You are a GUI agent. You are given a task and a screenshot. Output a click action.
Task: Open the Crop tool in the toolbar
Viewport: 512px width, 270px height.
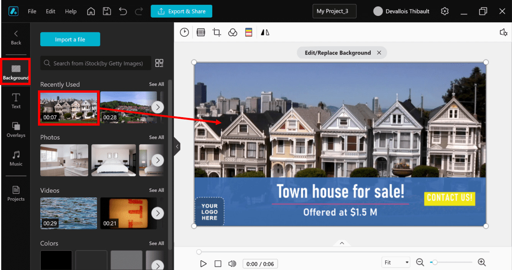click(217, 32)
